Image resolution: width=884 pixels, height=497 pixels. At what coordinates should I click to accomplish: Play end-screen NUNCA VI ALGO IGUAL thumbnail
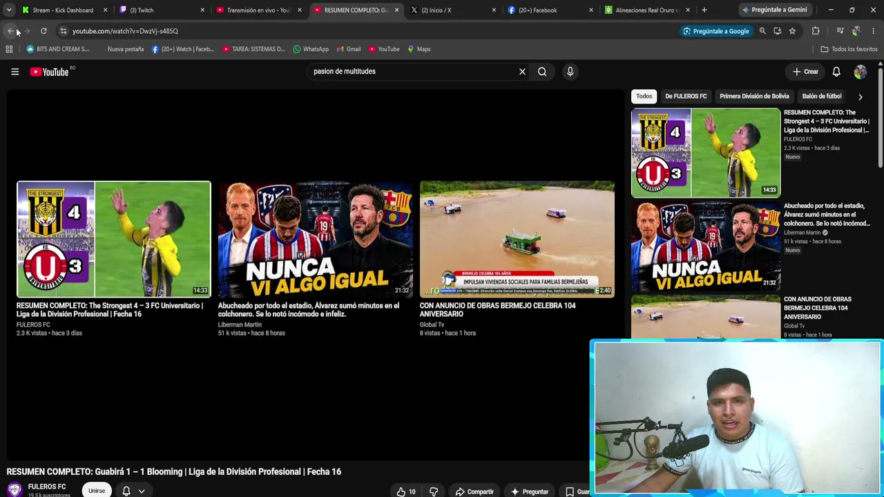point(316,239)
